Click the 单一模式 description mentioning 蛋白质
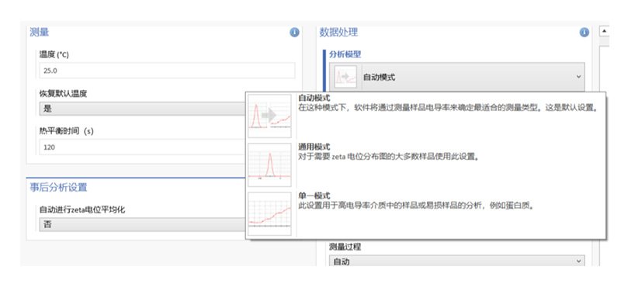The image size is (621, 291). tap(416, 206)
